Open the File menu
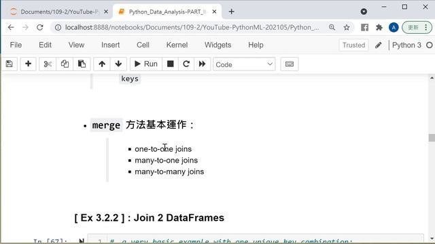Screen dimensions: 435x244 pyautogui.click(x=16, y=45)
